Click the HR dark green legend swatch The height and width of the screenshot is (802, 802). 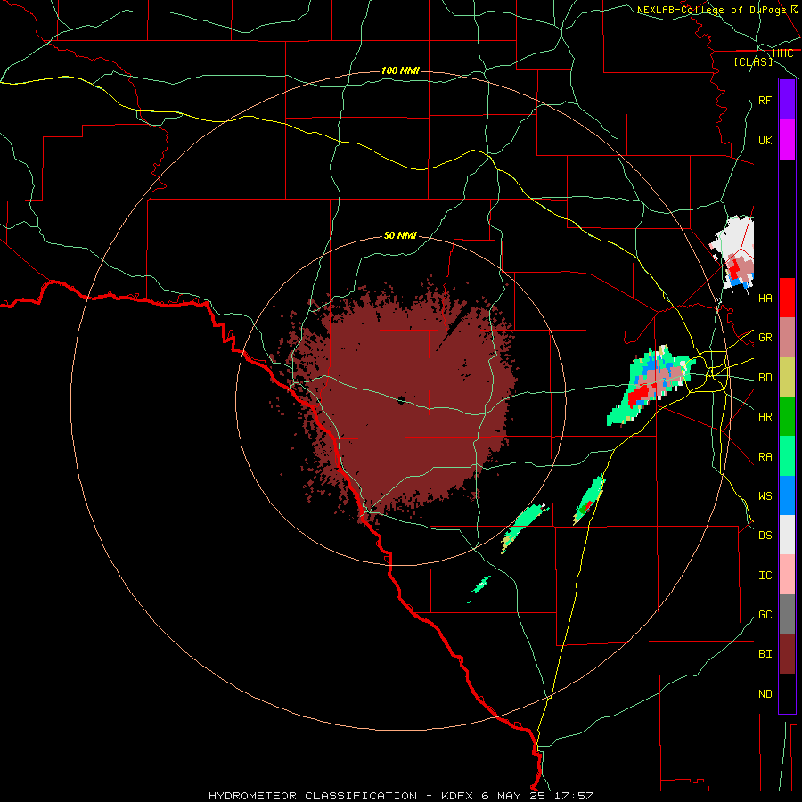787,416
